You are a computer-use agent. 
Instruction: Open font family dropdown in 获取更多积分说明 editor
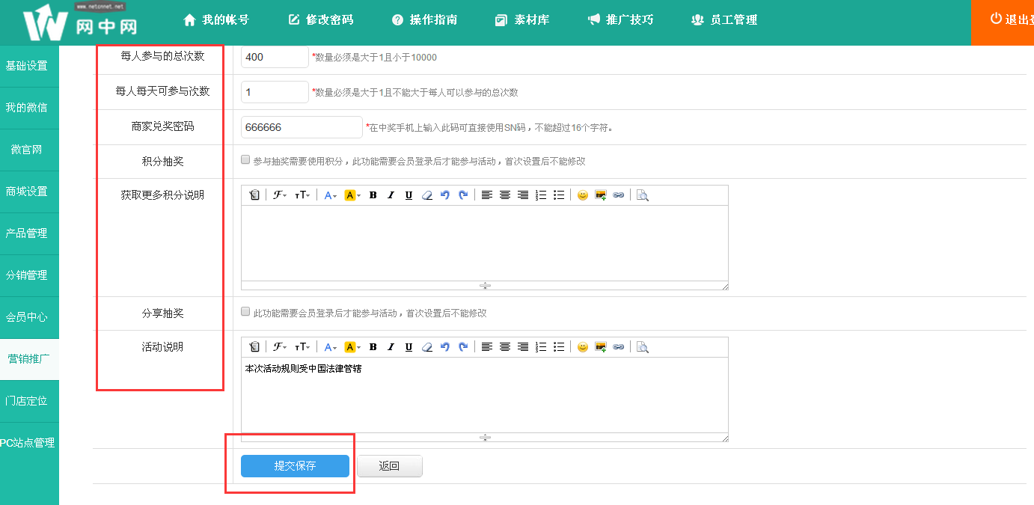[280, 195]
